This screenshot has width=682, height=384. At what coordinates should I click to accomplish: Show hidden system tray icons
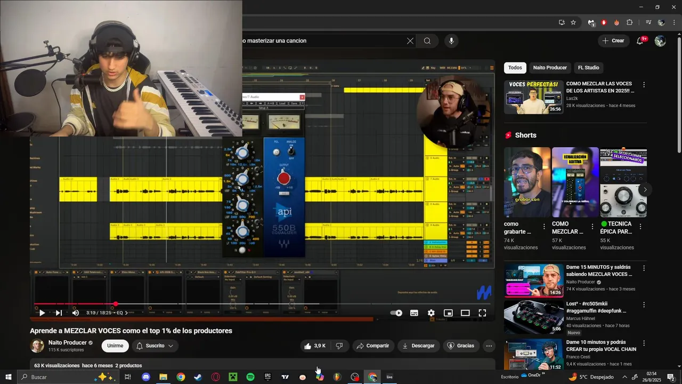[624, 377]
